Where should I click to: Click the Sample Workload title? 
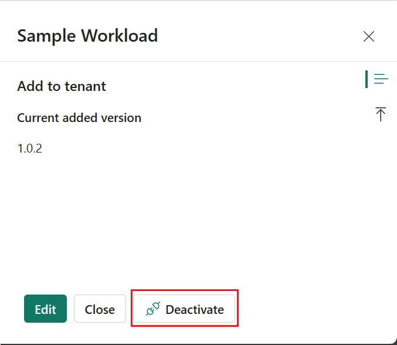(87, 36)
